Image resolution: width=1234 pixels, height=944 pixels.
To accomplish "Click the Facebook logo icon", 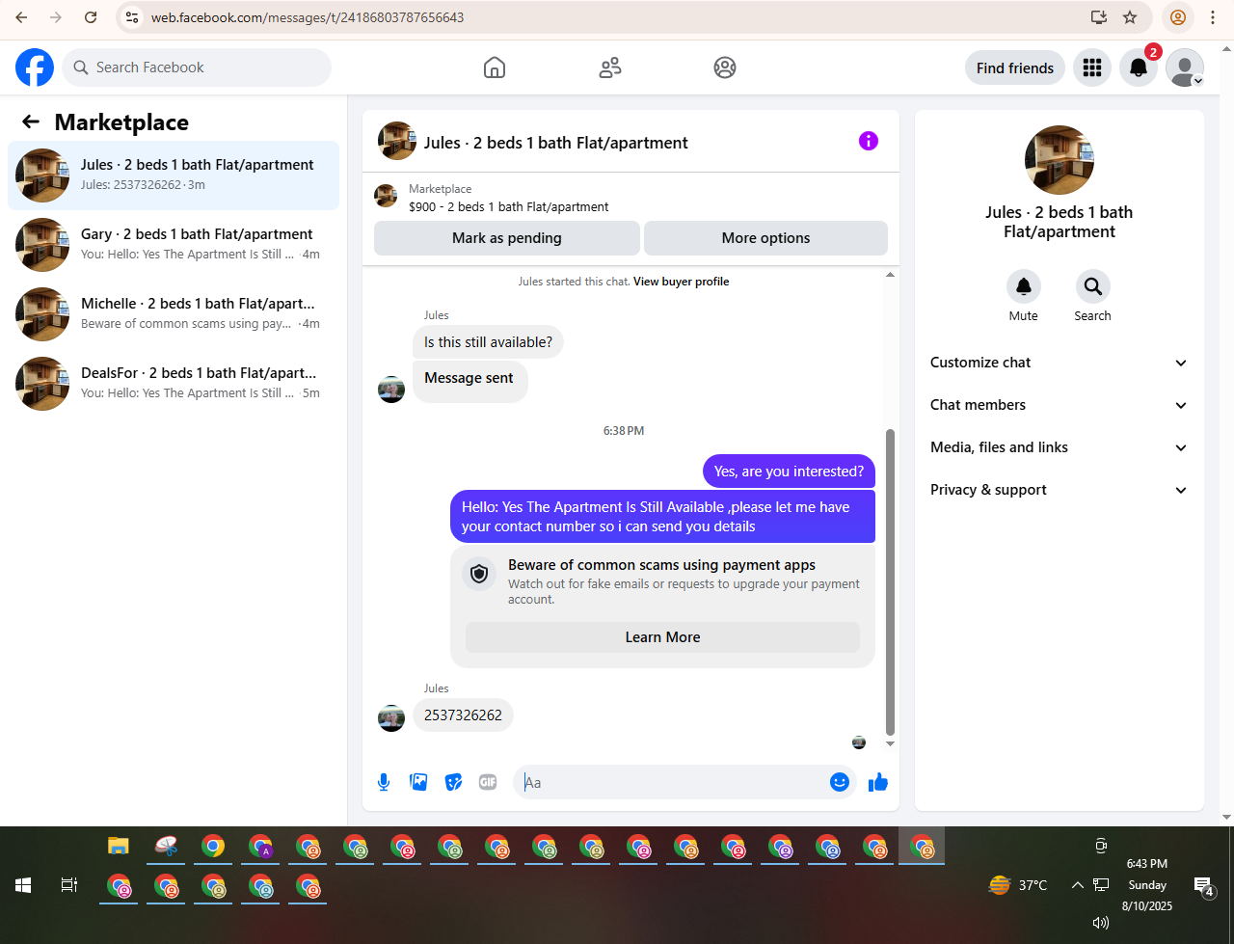I will tap(35, 67).
